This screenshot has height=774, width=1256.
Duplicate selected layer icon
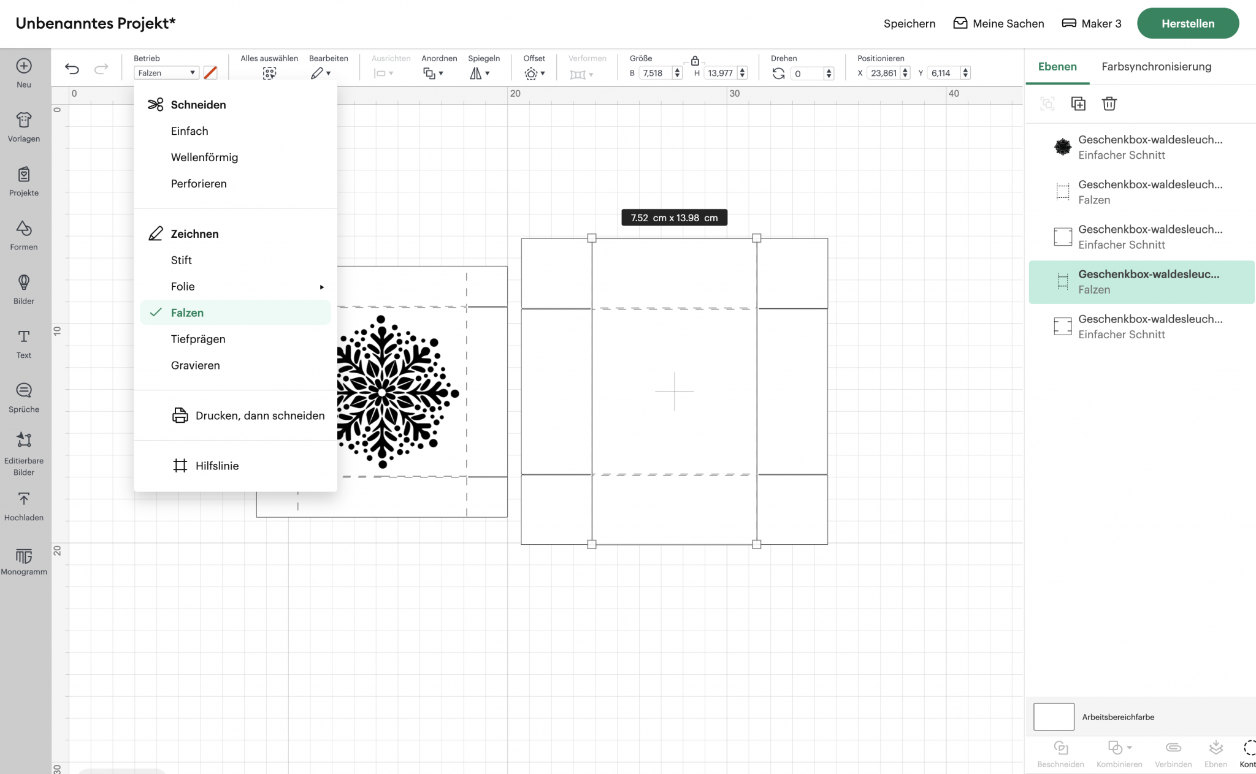(1078, 104)
